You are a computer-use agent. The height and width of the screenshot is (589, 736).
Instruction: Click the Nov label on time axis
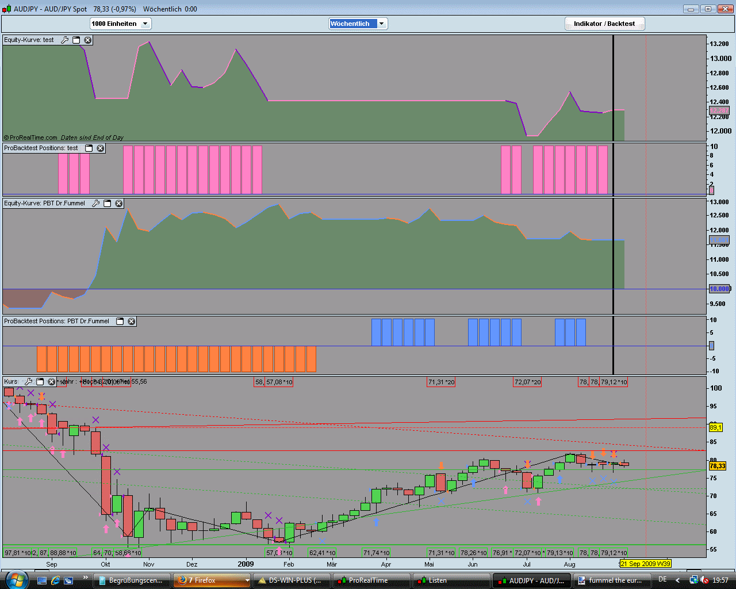pos(148,564)
